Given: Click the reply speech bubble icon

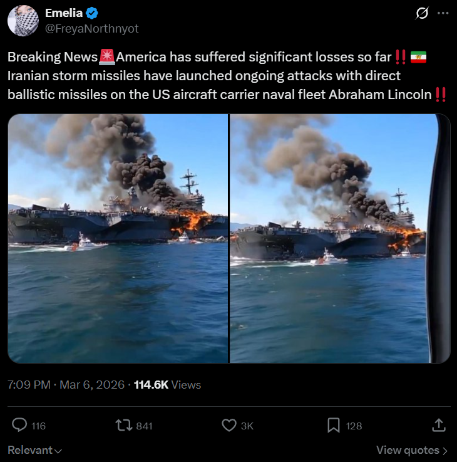Looking at the screenshot, I should 19,425.
